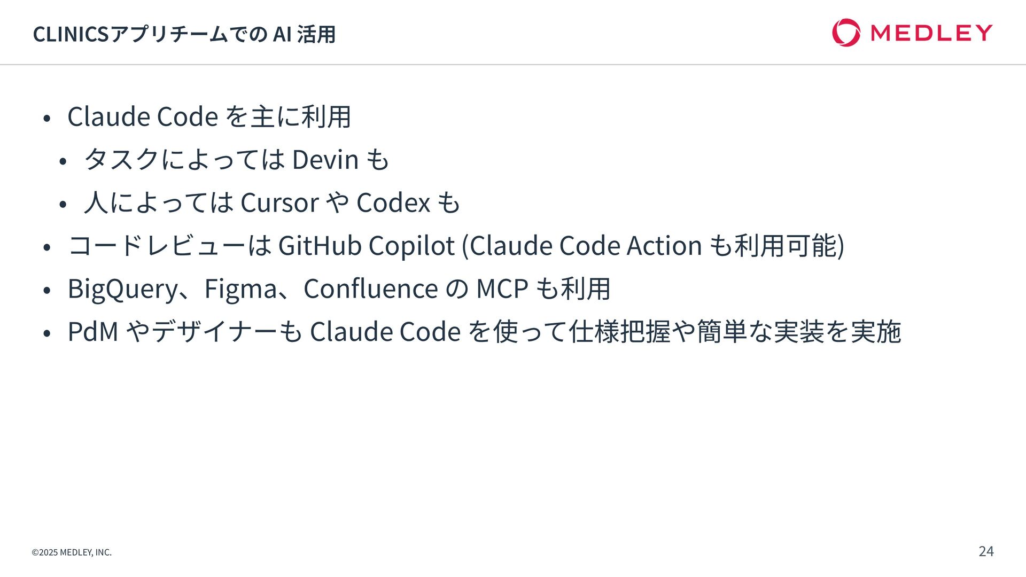1026x577 pixels.
Task: Click the word Devin
Action: click(325, 159)
